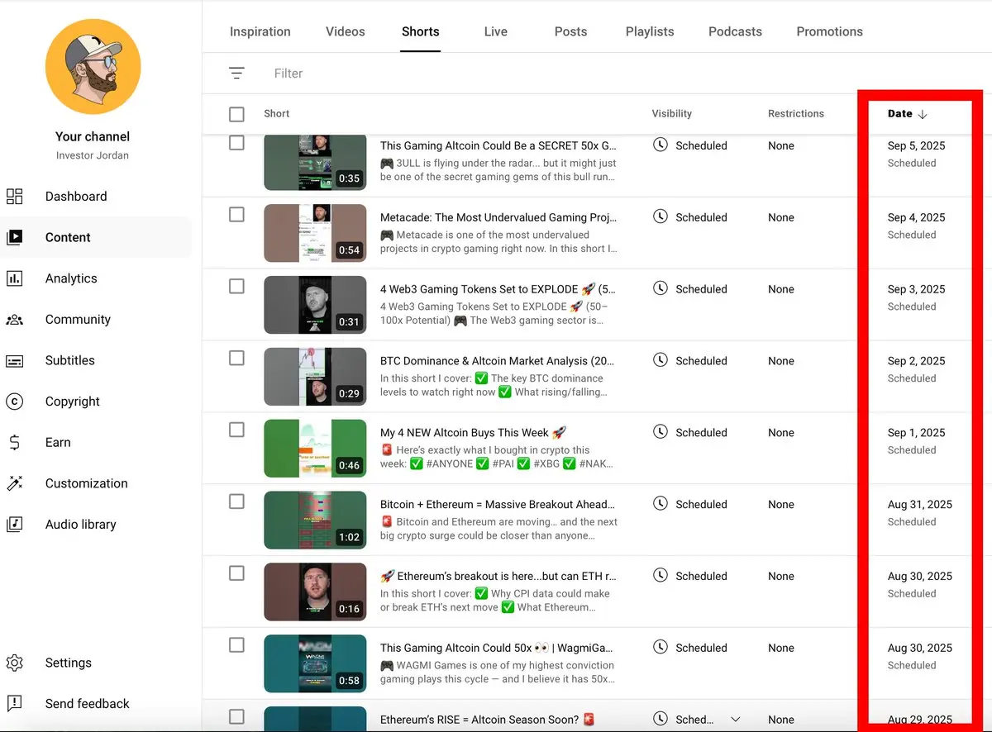This screenshot has width=992, height=732.
Task: Click the 'Sep 1, 2025' date cell
Action: [x=916, y=433]
